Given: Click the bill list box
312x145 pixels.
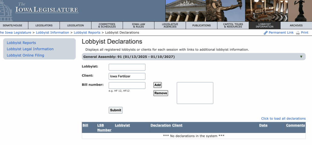Looking at the screenshot, I should (x=195, y=93).
